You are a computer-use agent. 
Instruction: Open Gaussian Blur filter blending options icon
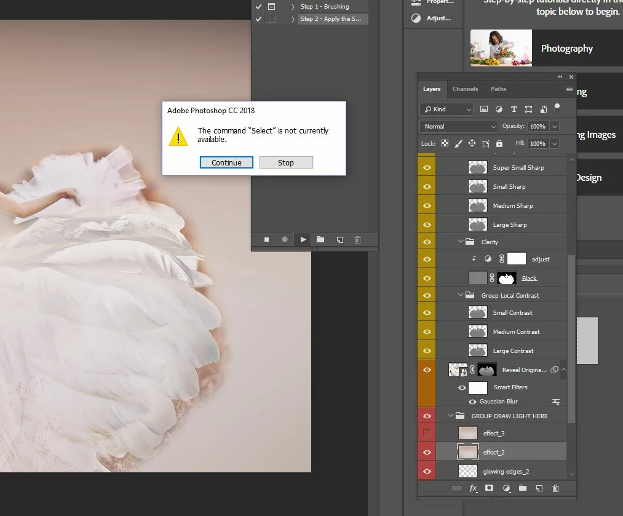556,402
